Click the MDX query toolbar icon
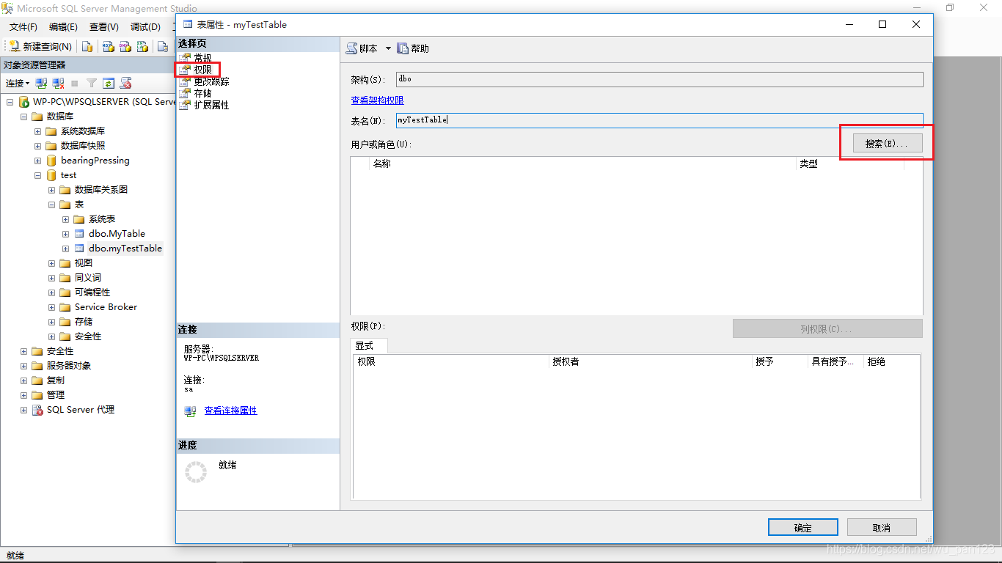1002x563 pixels. 108,46
